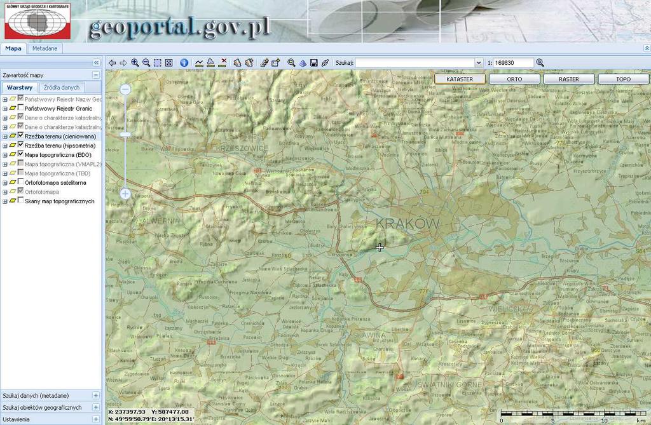Open the Szukaj dropdown arrow
Viewport: 651px width, 425px height.
[479, 63]
